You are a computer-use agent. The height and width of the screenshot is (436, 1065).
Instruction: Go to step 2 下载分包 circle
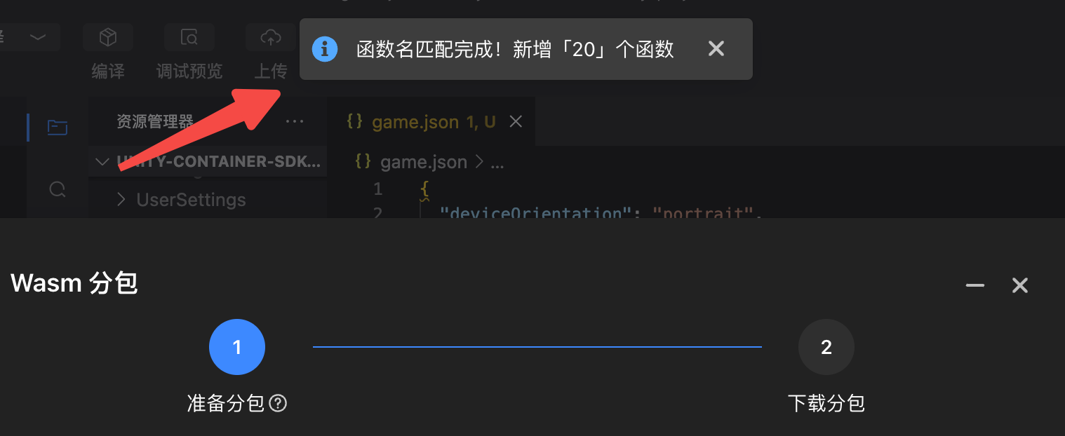pos(826,348)
